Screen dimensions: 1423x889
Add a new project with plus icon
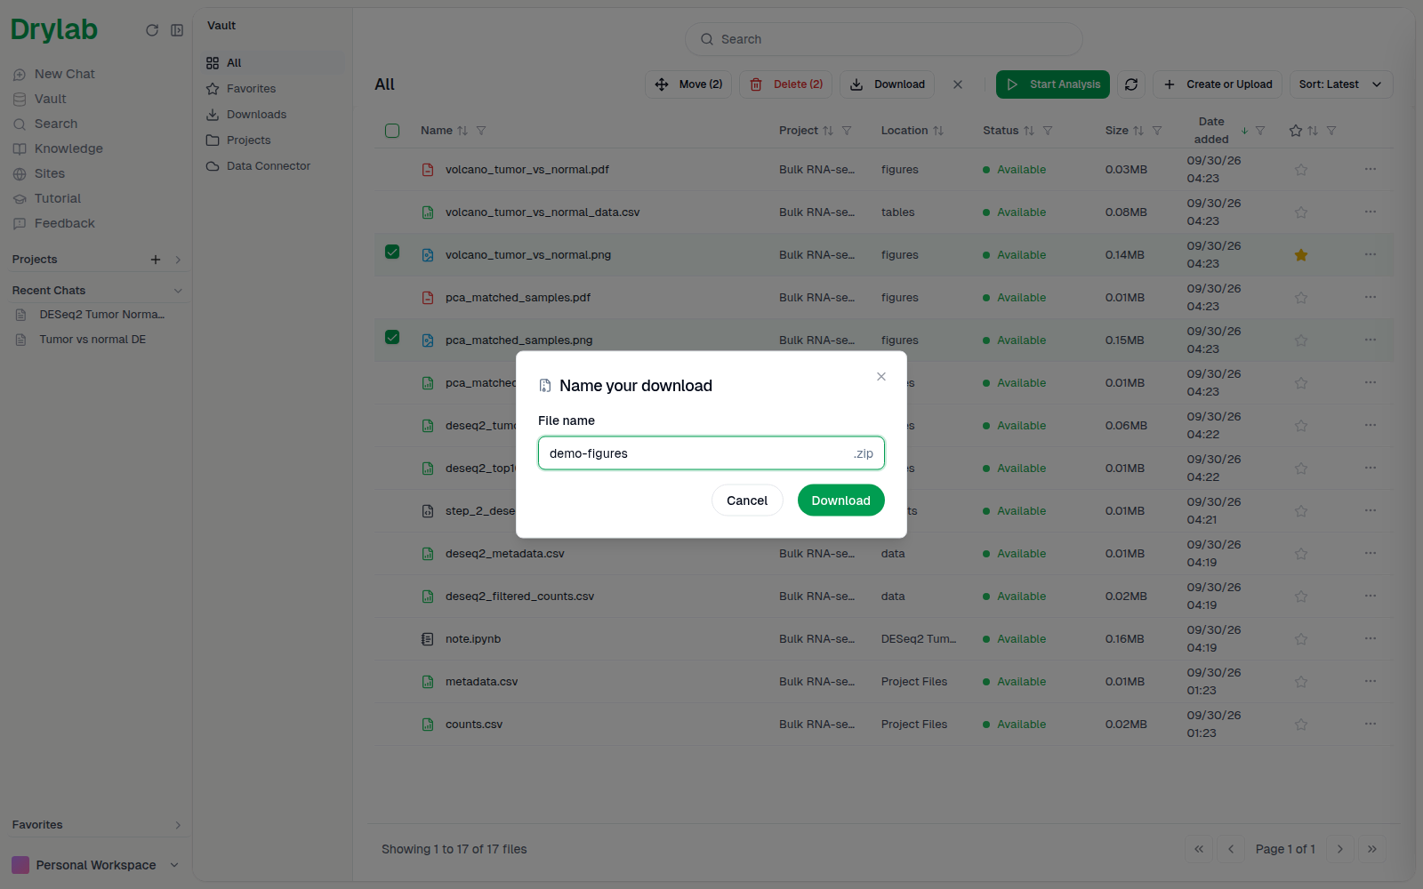coord(156,260)
